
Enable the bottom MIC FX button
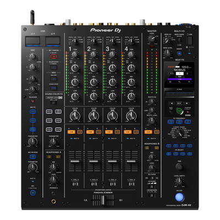[33, 129]
